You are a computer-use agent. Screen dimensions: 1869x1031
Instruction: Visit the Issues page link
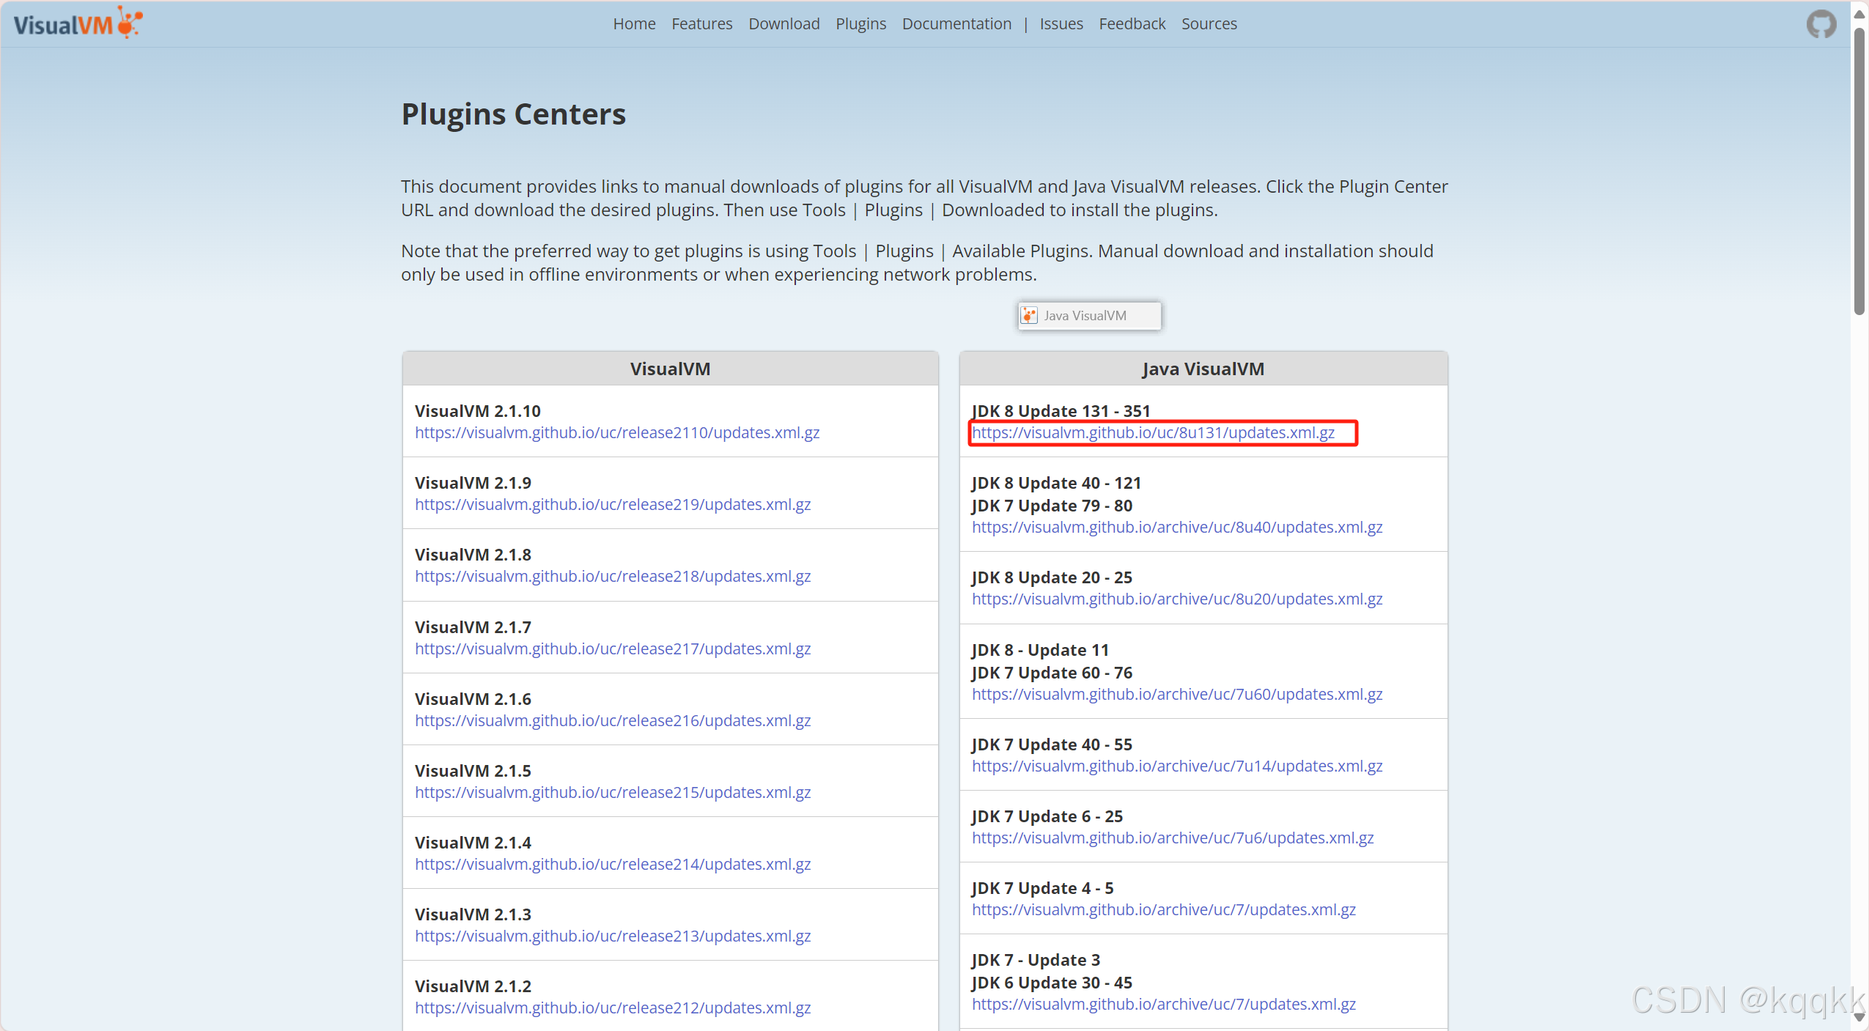1061,24
